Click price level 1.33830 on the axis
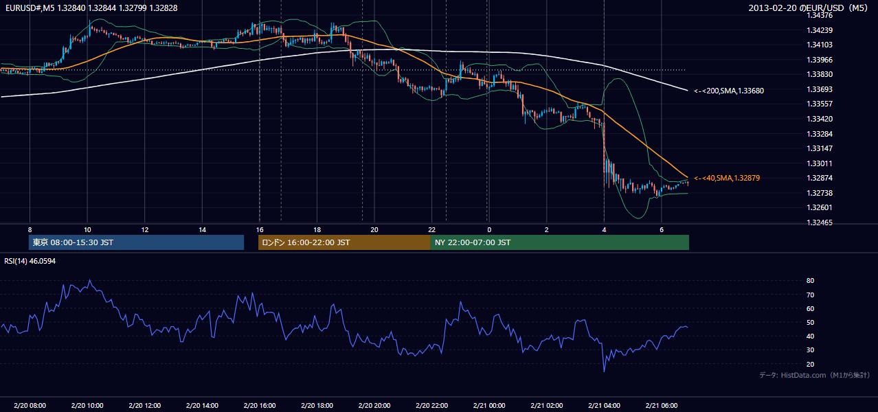This screenshot has width=878, height=412. tap(820, 74)
